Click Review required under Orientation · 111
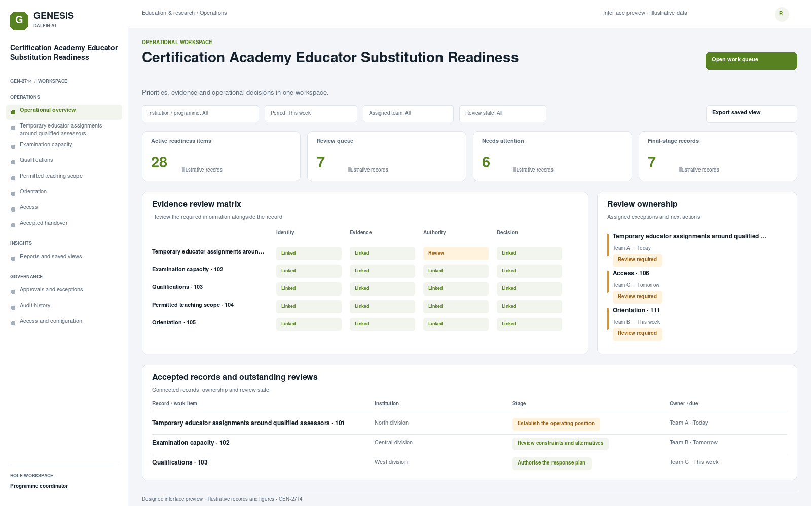 pos(637,334)
